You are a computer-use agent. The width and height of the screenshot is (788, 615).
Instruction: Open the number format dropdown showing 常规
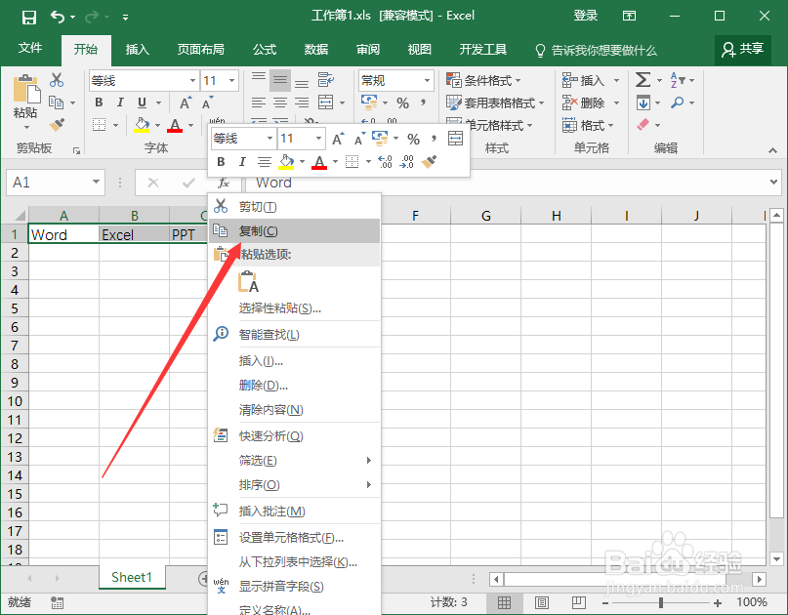[427, 80]
